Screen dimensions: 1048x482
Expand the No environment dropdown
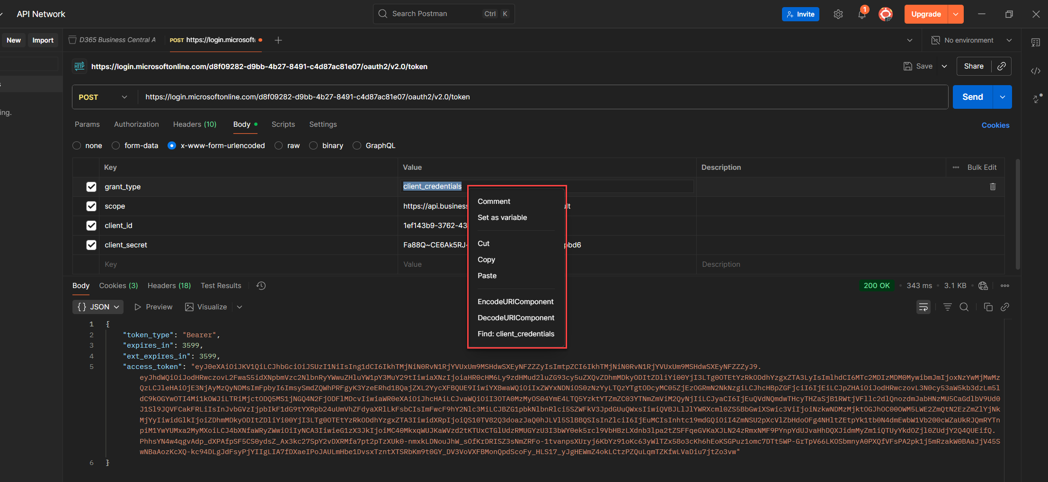(1009, 40)
